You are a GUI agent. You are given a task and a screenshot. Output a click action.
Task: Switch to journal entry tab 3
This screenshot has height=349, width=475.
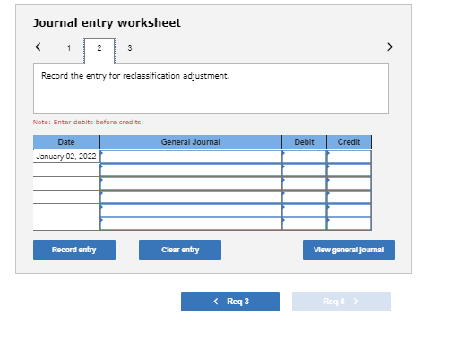[130, 48]
